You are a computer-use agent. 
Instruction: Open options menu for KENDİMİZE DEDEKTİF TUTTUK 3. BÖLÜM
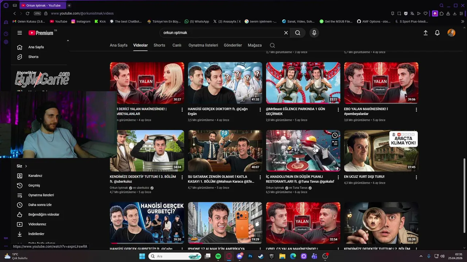click(x=182, y=177)
